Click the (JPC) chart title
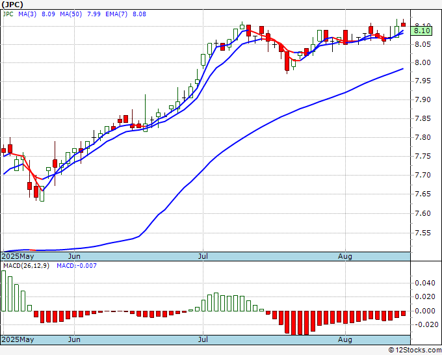Screen dimensions: 442x355 coord(12,5)
